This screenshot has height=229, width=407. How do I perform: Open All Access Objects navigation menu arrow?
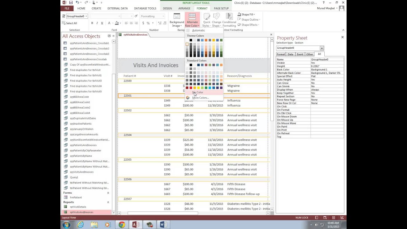(x=109, y=36)
